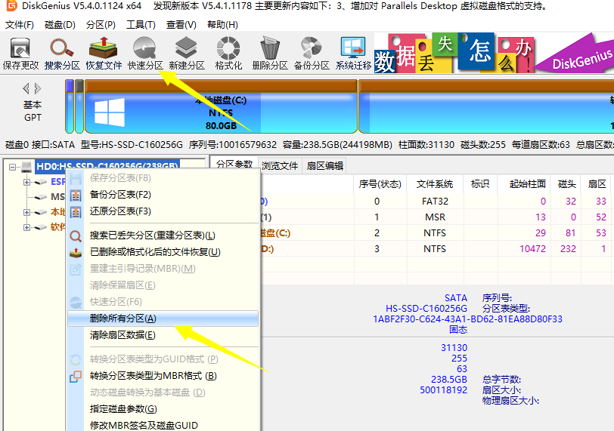Open the 查看(V) menu
The width and height of the screenshot is (614, 431).
coord(181,25)
